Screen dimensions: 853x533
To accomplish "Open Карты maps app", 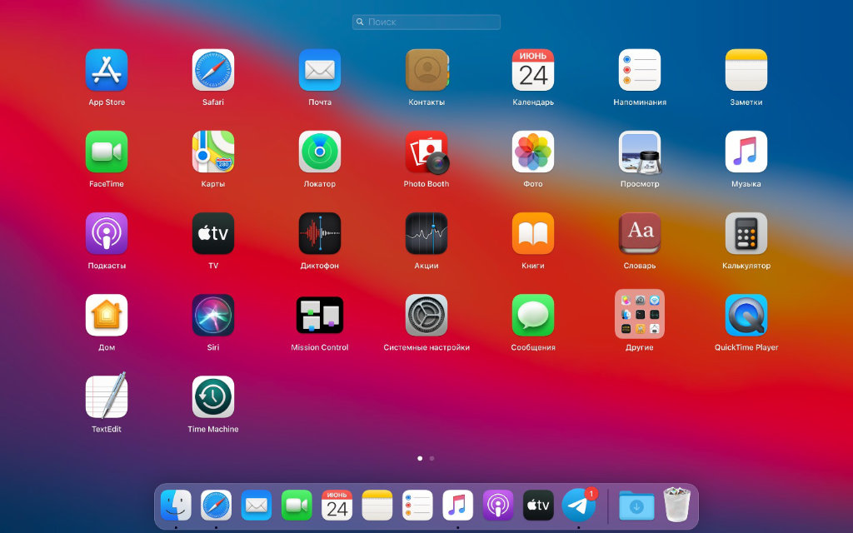I will click(x=213, y=152).
